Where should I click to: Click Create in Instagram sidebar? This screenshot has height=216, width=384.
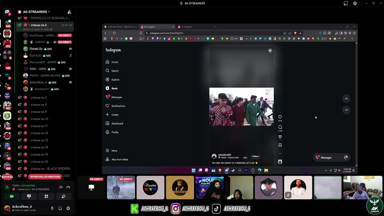pyautogui.click(x=112, y=115)
